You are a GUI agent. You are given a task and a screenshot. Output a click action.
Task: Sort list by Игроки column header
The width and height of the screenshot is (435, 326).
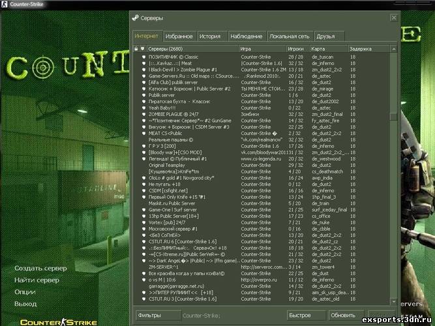(x=297, y=49)
